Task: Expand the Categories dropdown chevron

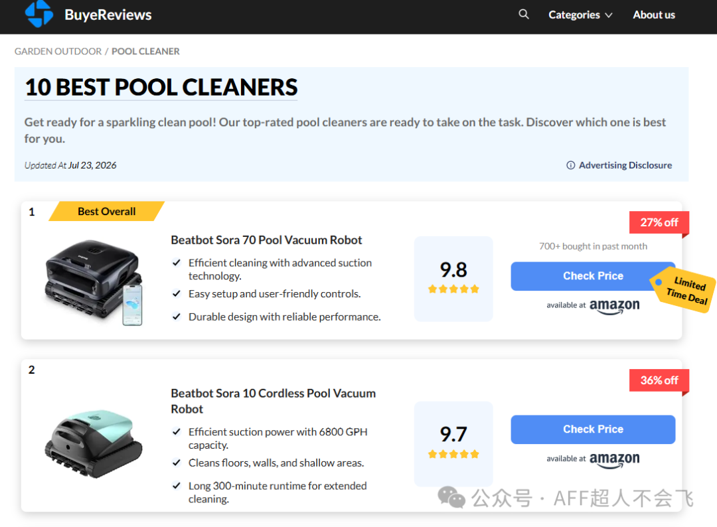Action: [609, 15]
